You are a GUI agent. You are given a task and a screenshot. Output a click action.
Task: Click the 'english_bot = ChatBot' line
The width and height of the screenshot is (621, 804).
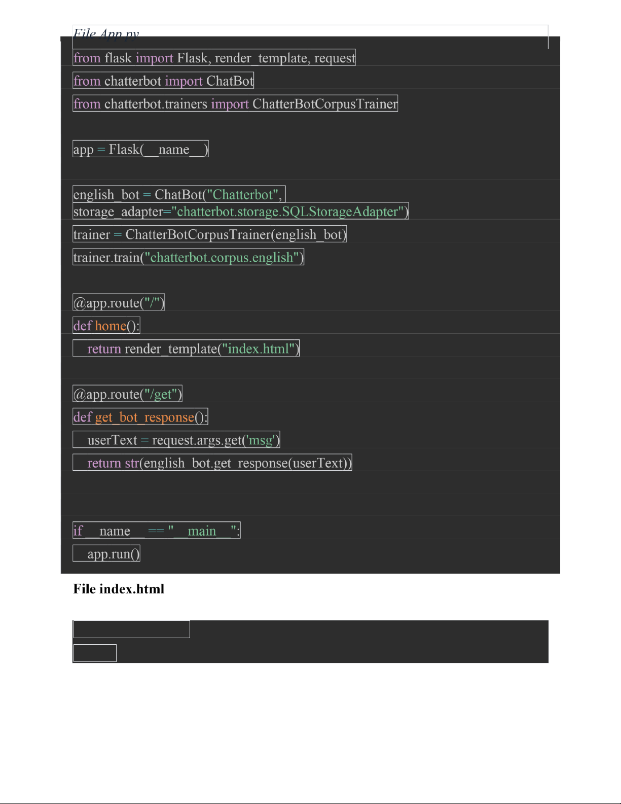click(178, 194)
